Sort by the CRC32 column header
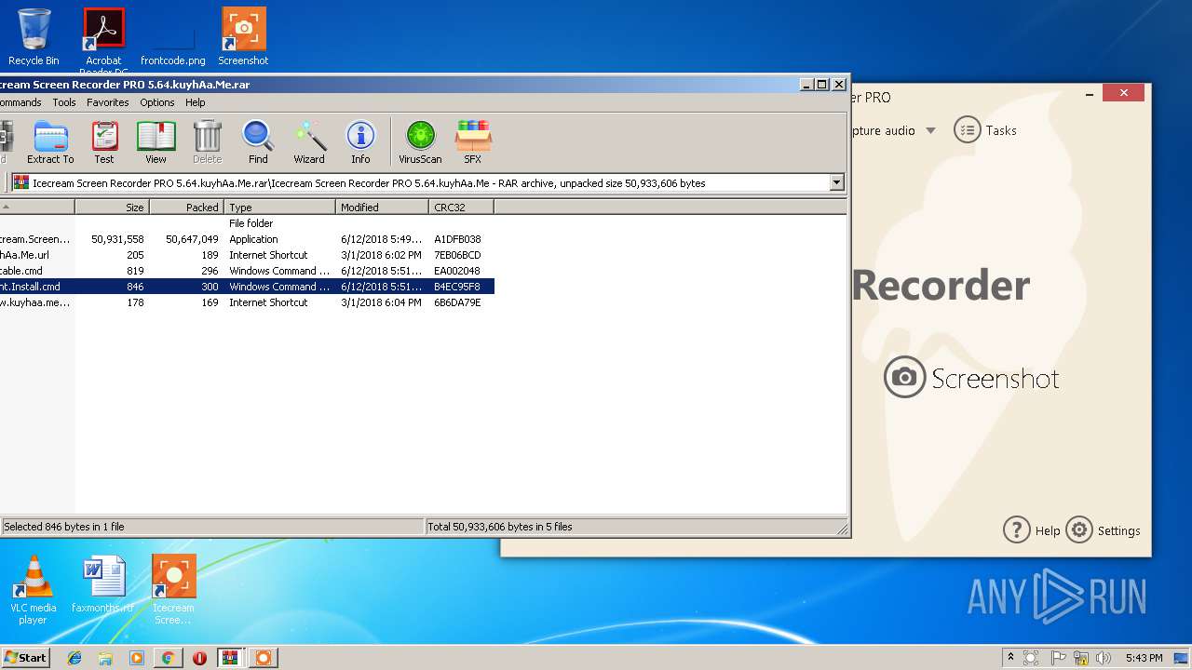The width and height of the screenshot is (1192, 670). click(x=461, y=208)
